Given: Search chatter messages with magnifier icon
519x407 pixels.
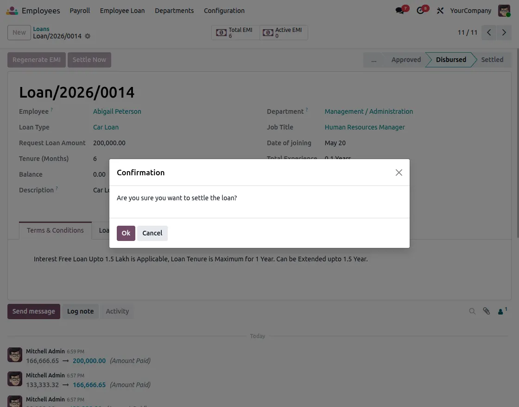Looking at the screenshot, I should (x=472, y=311).
